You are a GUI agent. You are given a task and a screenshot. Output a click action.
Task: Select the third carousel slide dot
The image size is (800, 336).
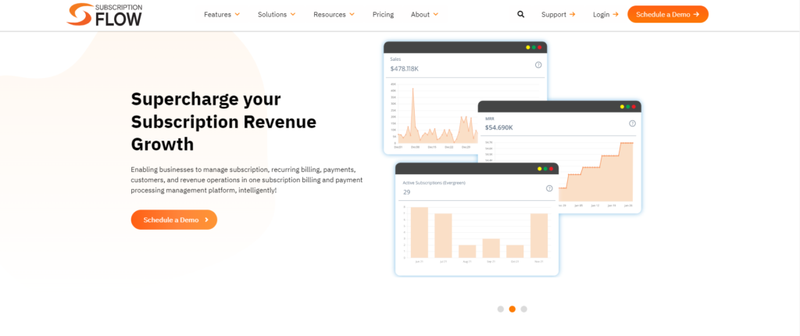(x=523, y=309)
